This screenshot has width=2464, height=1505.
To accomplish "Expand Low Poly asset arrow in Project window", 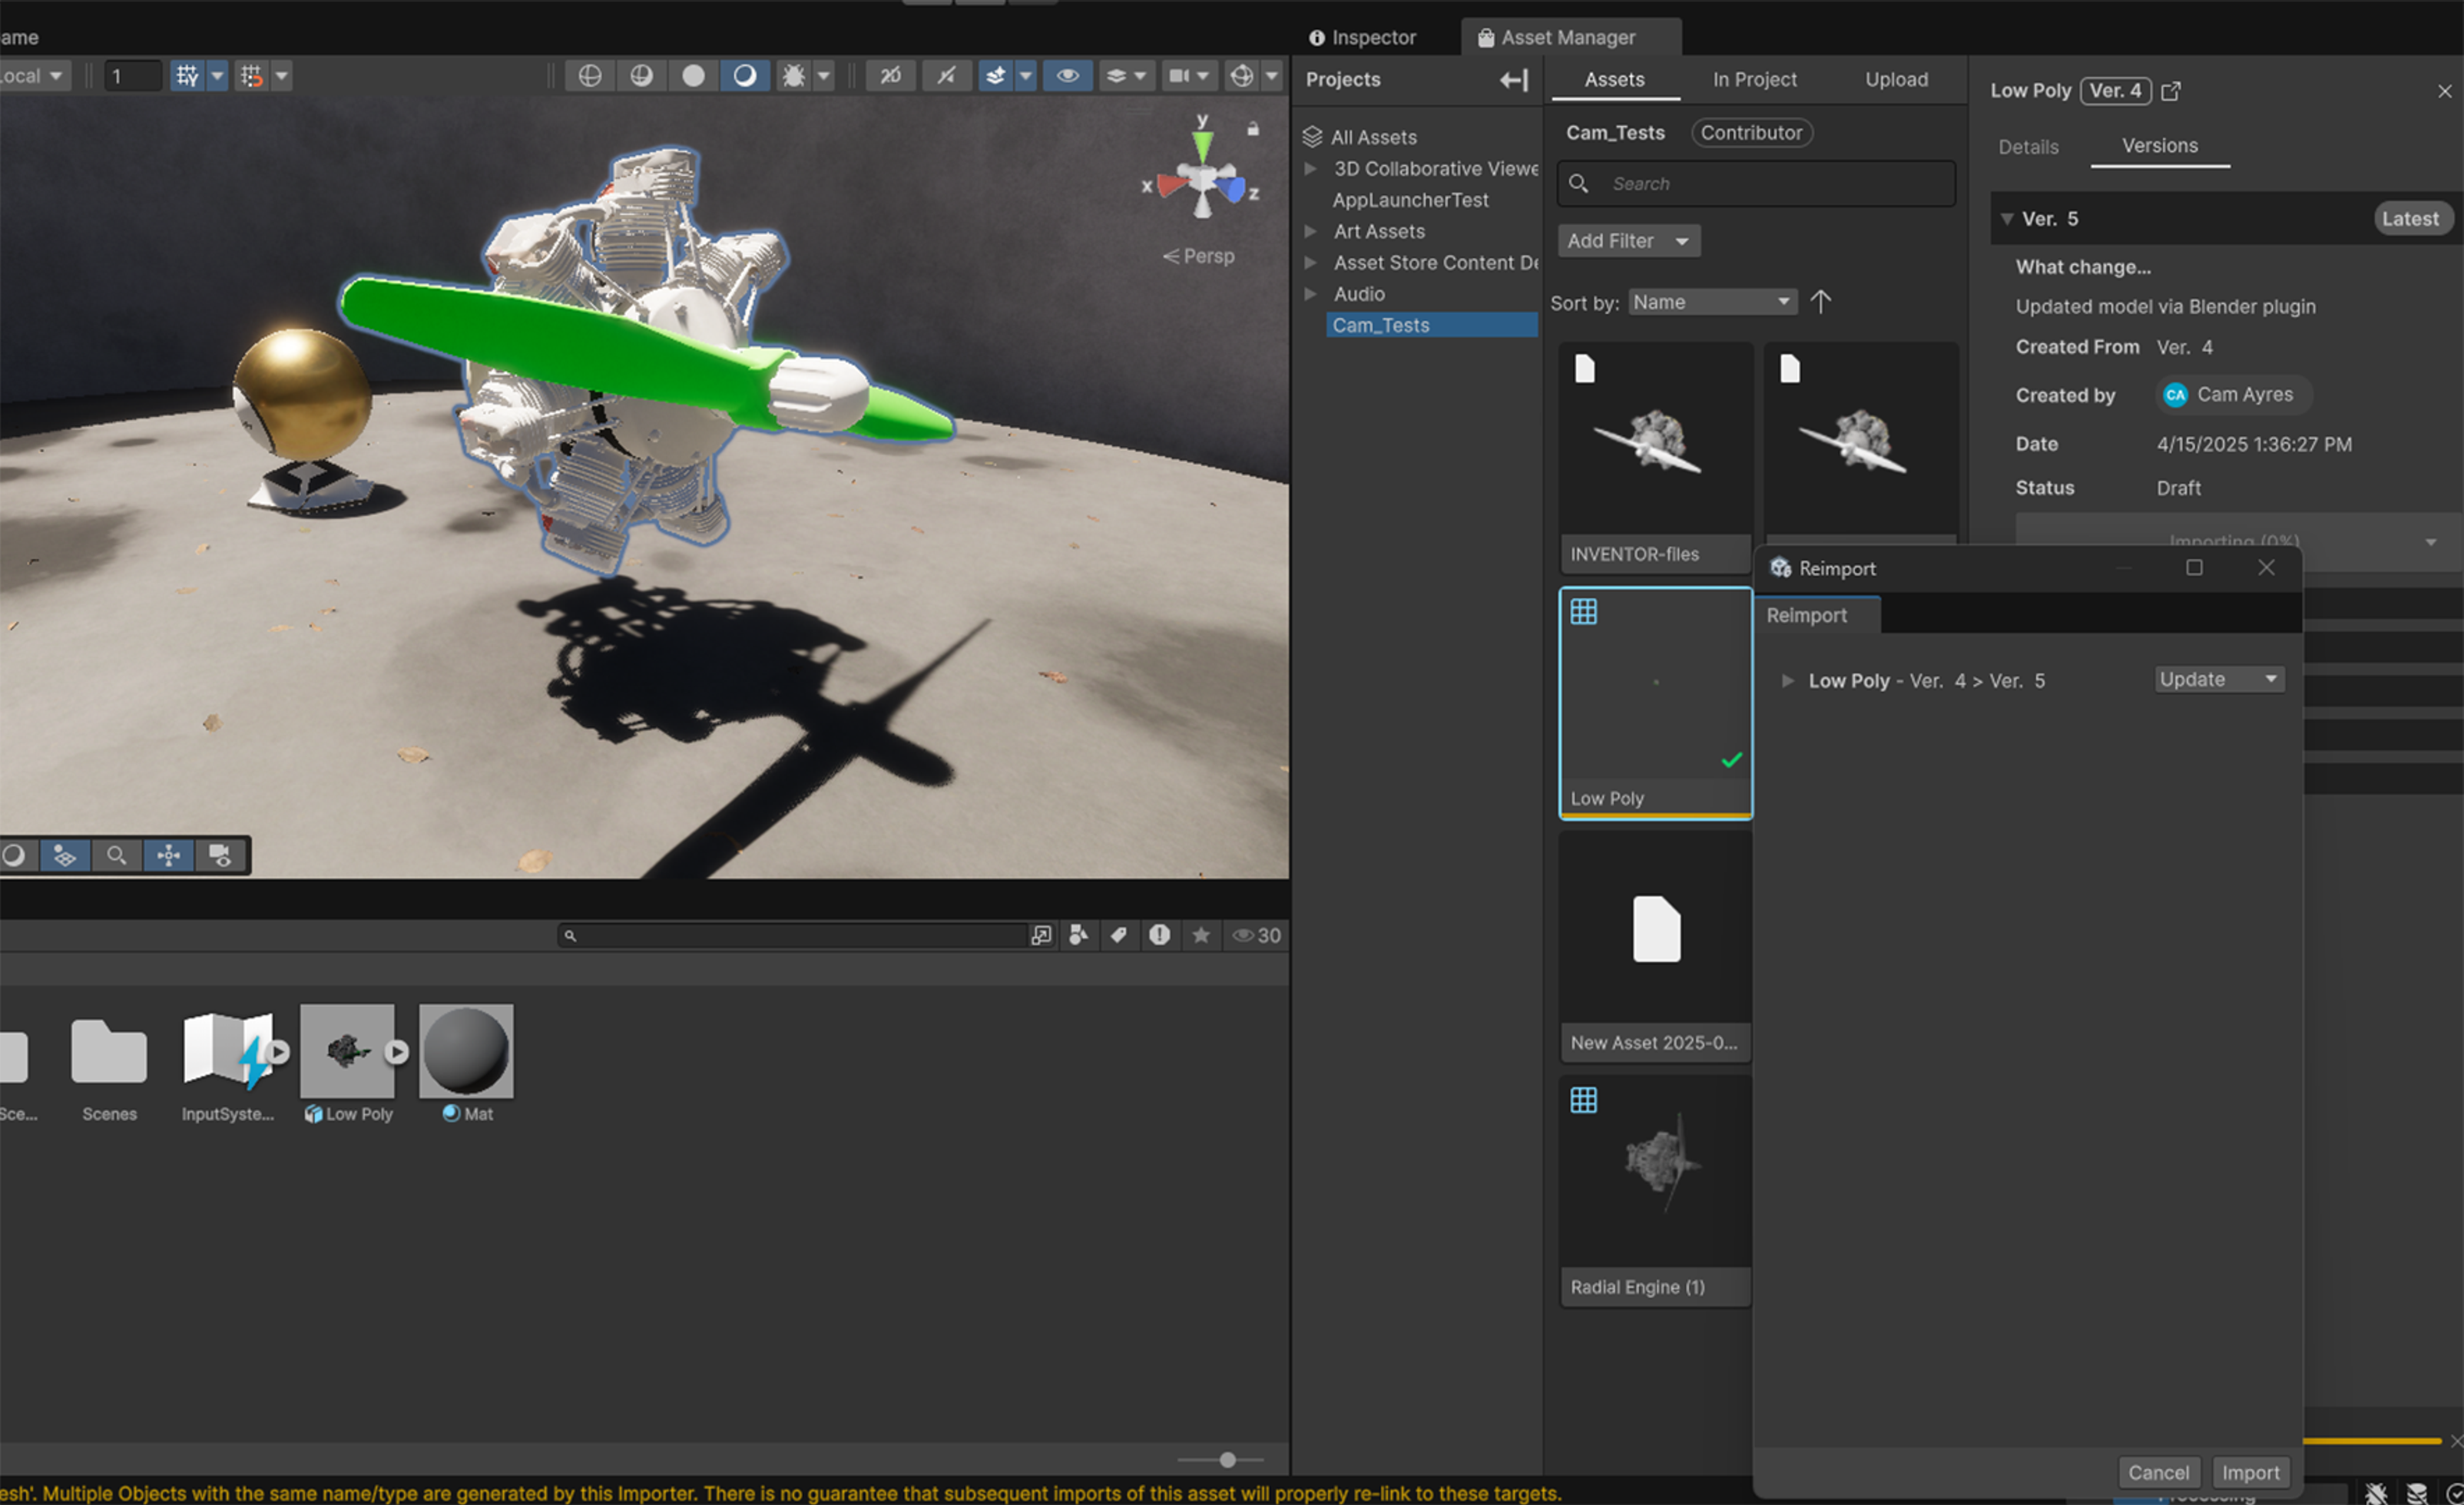I will click(397, 1052).
